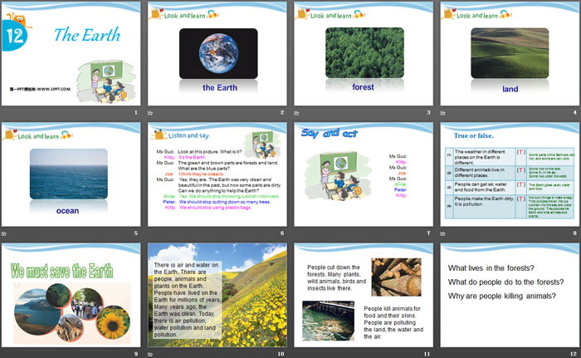Select the Say and act slide

coord(363,174)
